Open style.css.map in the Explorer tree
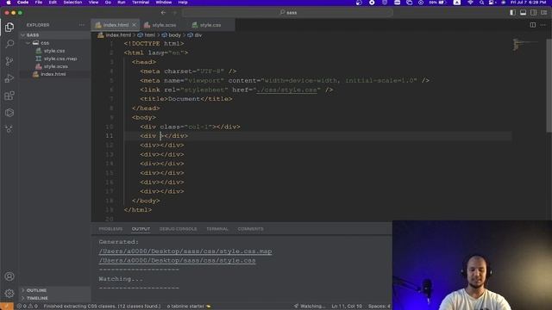This screenshot has height=310, width=552. pyautogui.click(x=60, y=59)
